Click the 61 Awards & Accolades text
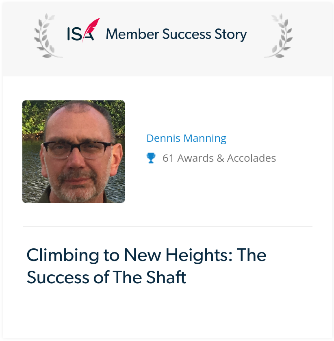Image resolution: width=334 pixels, height=341 pixels. coord(219,158)
